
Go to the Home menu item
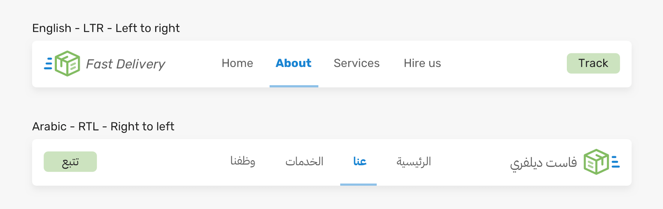[237, 63]
